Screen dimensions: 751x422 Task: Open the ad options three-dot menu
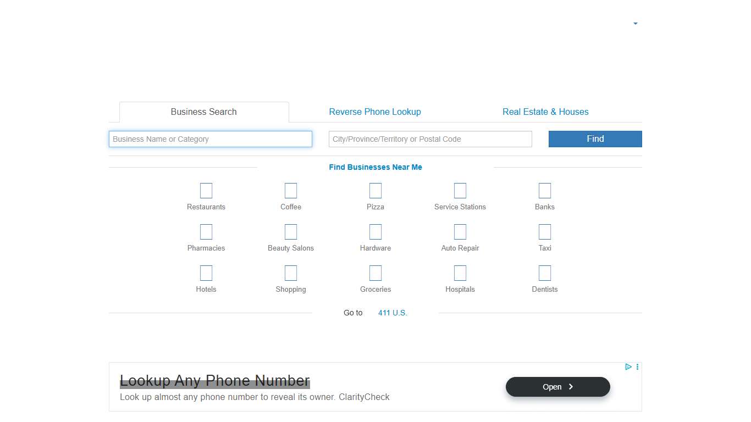coord(637,367)
